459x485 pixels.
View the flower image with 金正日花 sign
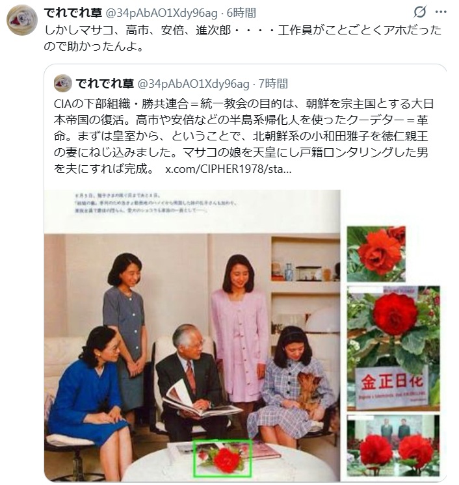click(393, 348)
